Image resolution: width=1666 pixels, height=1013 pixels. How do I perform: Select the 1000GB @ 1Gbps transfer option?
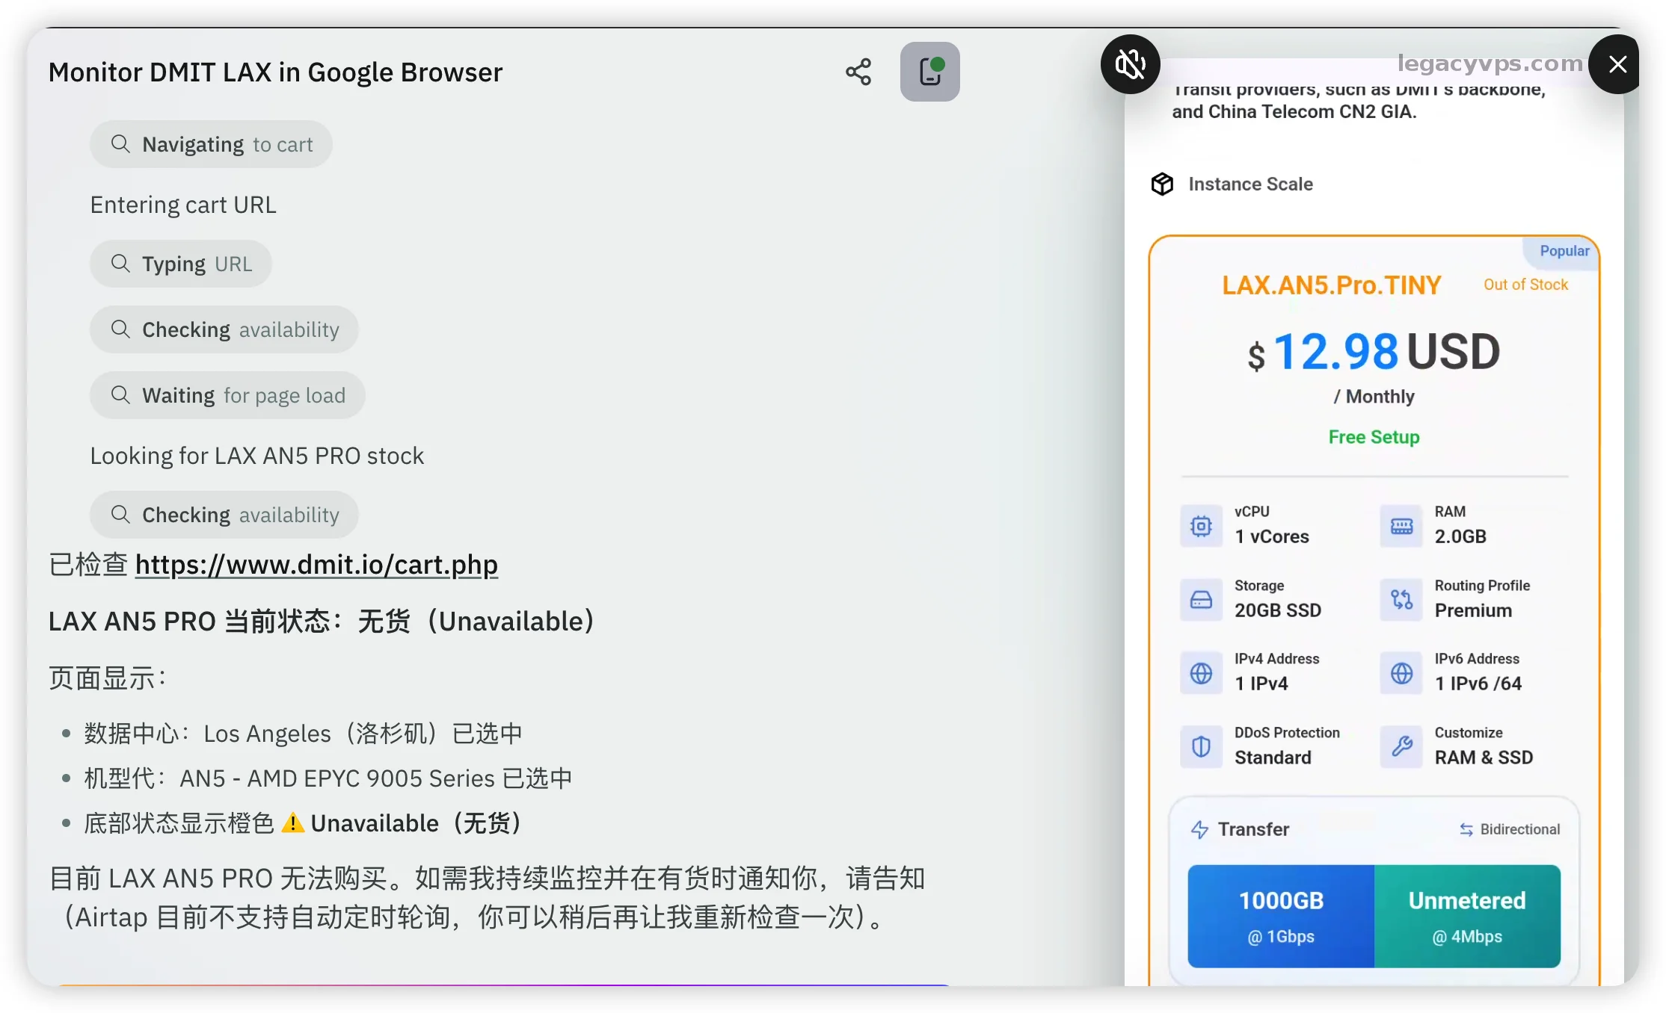pos(1281,917)
